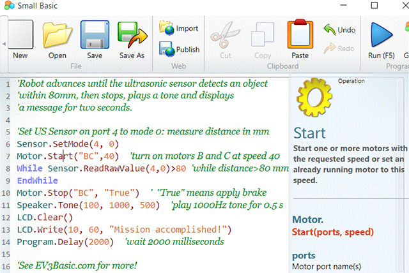Maximize the Small Basic window

pyautogui.click(x=374, y=6)
